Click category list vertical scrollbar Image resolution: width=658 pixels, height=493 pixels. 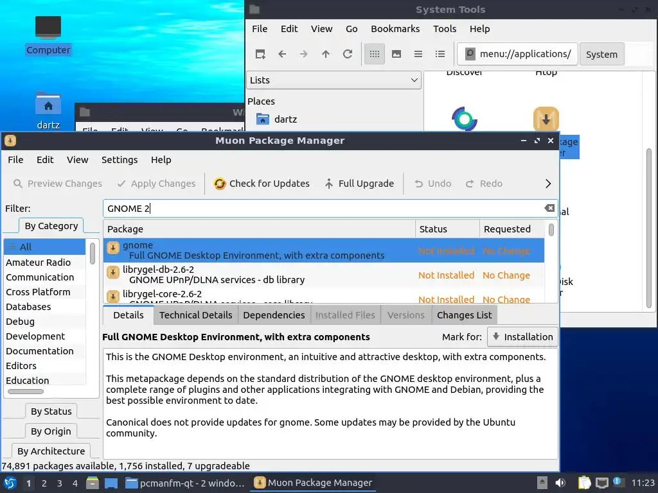[93, 254]
